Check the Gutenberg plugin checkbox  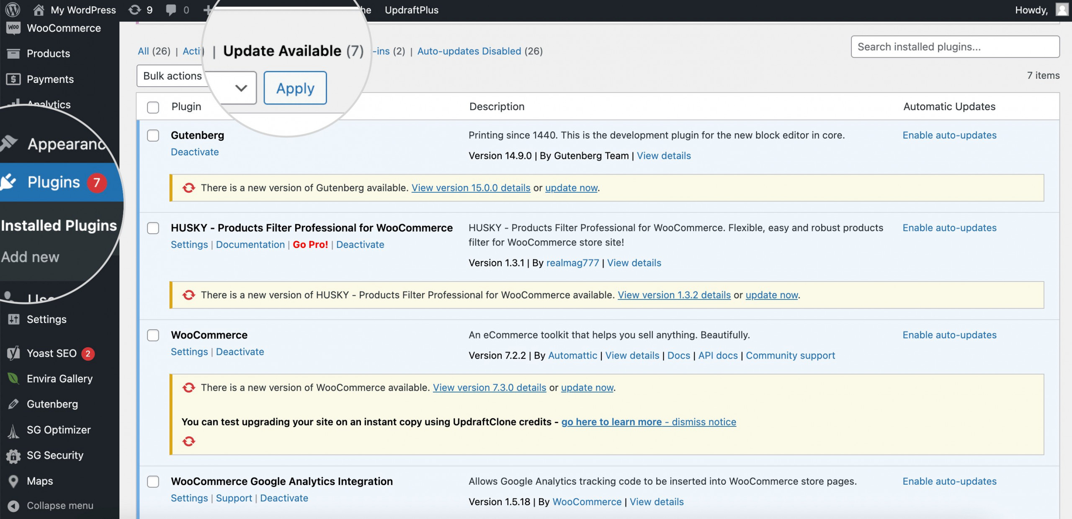pos(153,135)
